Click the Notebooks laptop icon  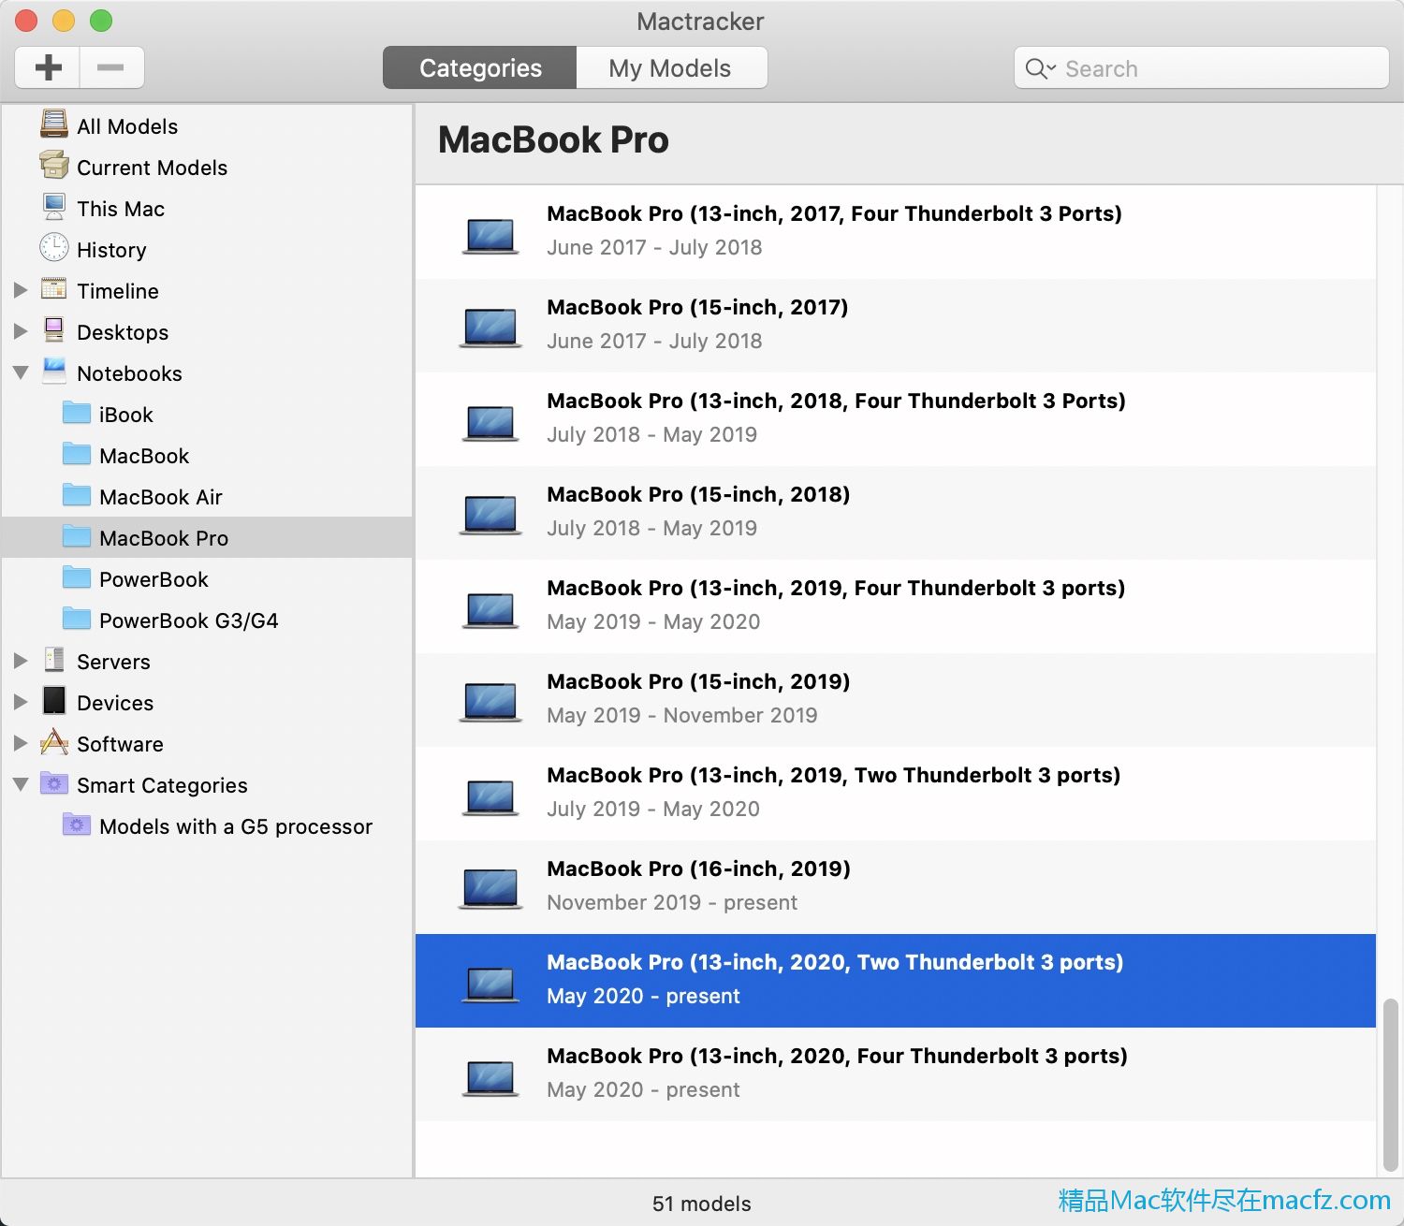54,372
